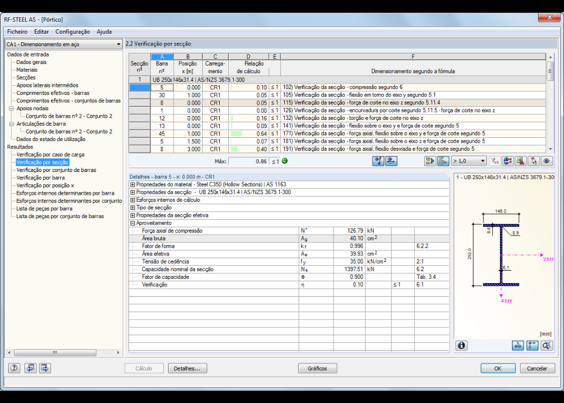Screen dimensions: 564x403
Task: Open Comprimentos efetivos - barras item
Action: pyautogui.click(x=53, y=93)
